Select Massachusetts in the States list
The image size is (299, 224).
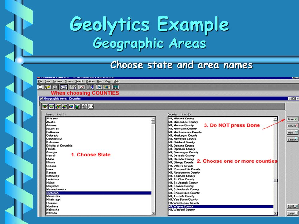pos(99,189)
